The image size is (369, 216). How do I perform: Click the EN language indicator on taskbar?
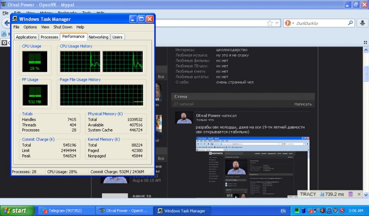pos(283,211)
